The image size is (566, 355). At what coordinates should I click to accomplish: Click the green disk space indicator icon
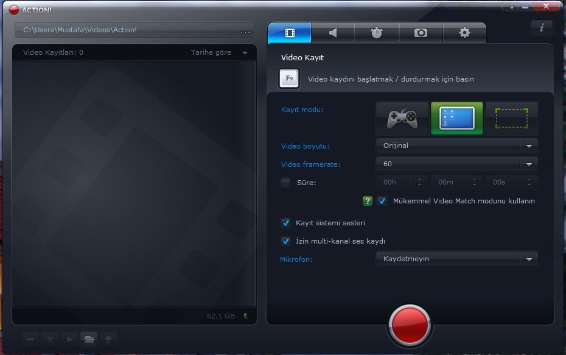point(245,316)
